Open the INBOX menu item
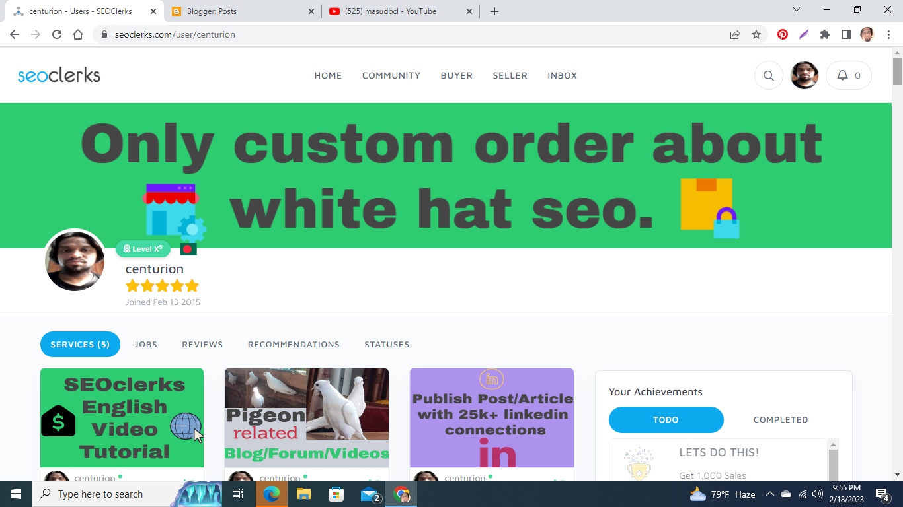Screen dimensions: 903x507 click(563, 76)
